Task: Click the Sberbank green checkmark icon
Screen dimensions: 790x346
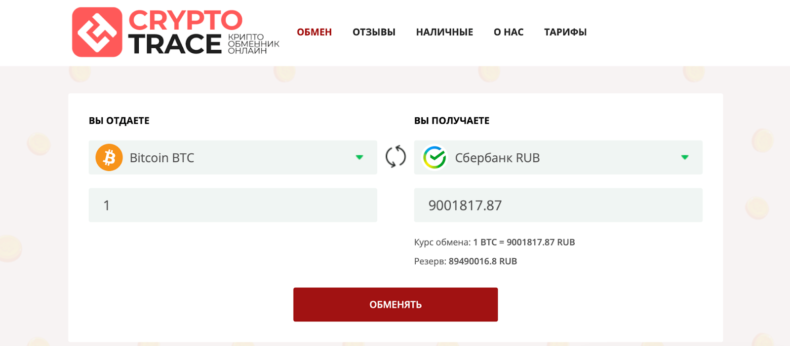Action: [x=434, y=158]
